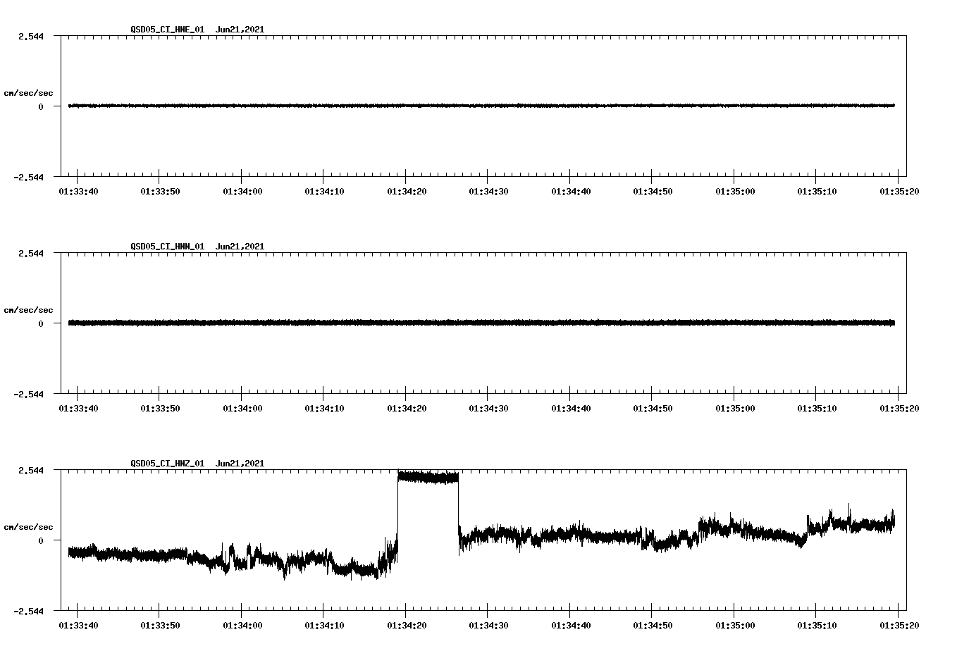Click 01:34:40 time label under HNZ plot
This screenshot has width=957, height=651.
point(571,625)
